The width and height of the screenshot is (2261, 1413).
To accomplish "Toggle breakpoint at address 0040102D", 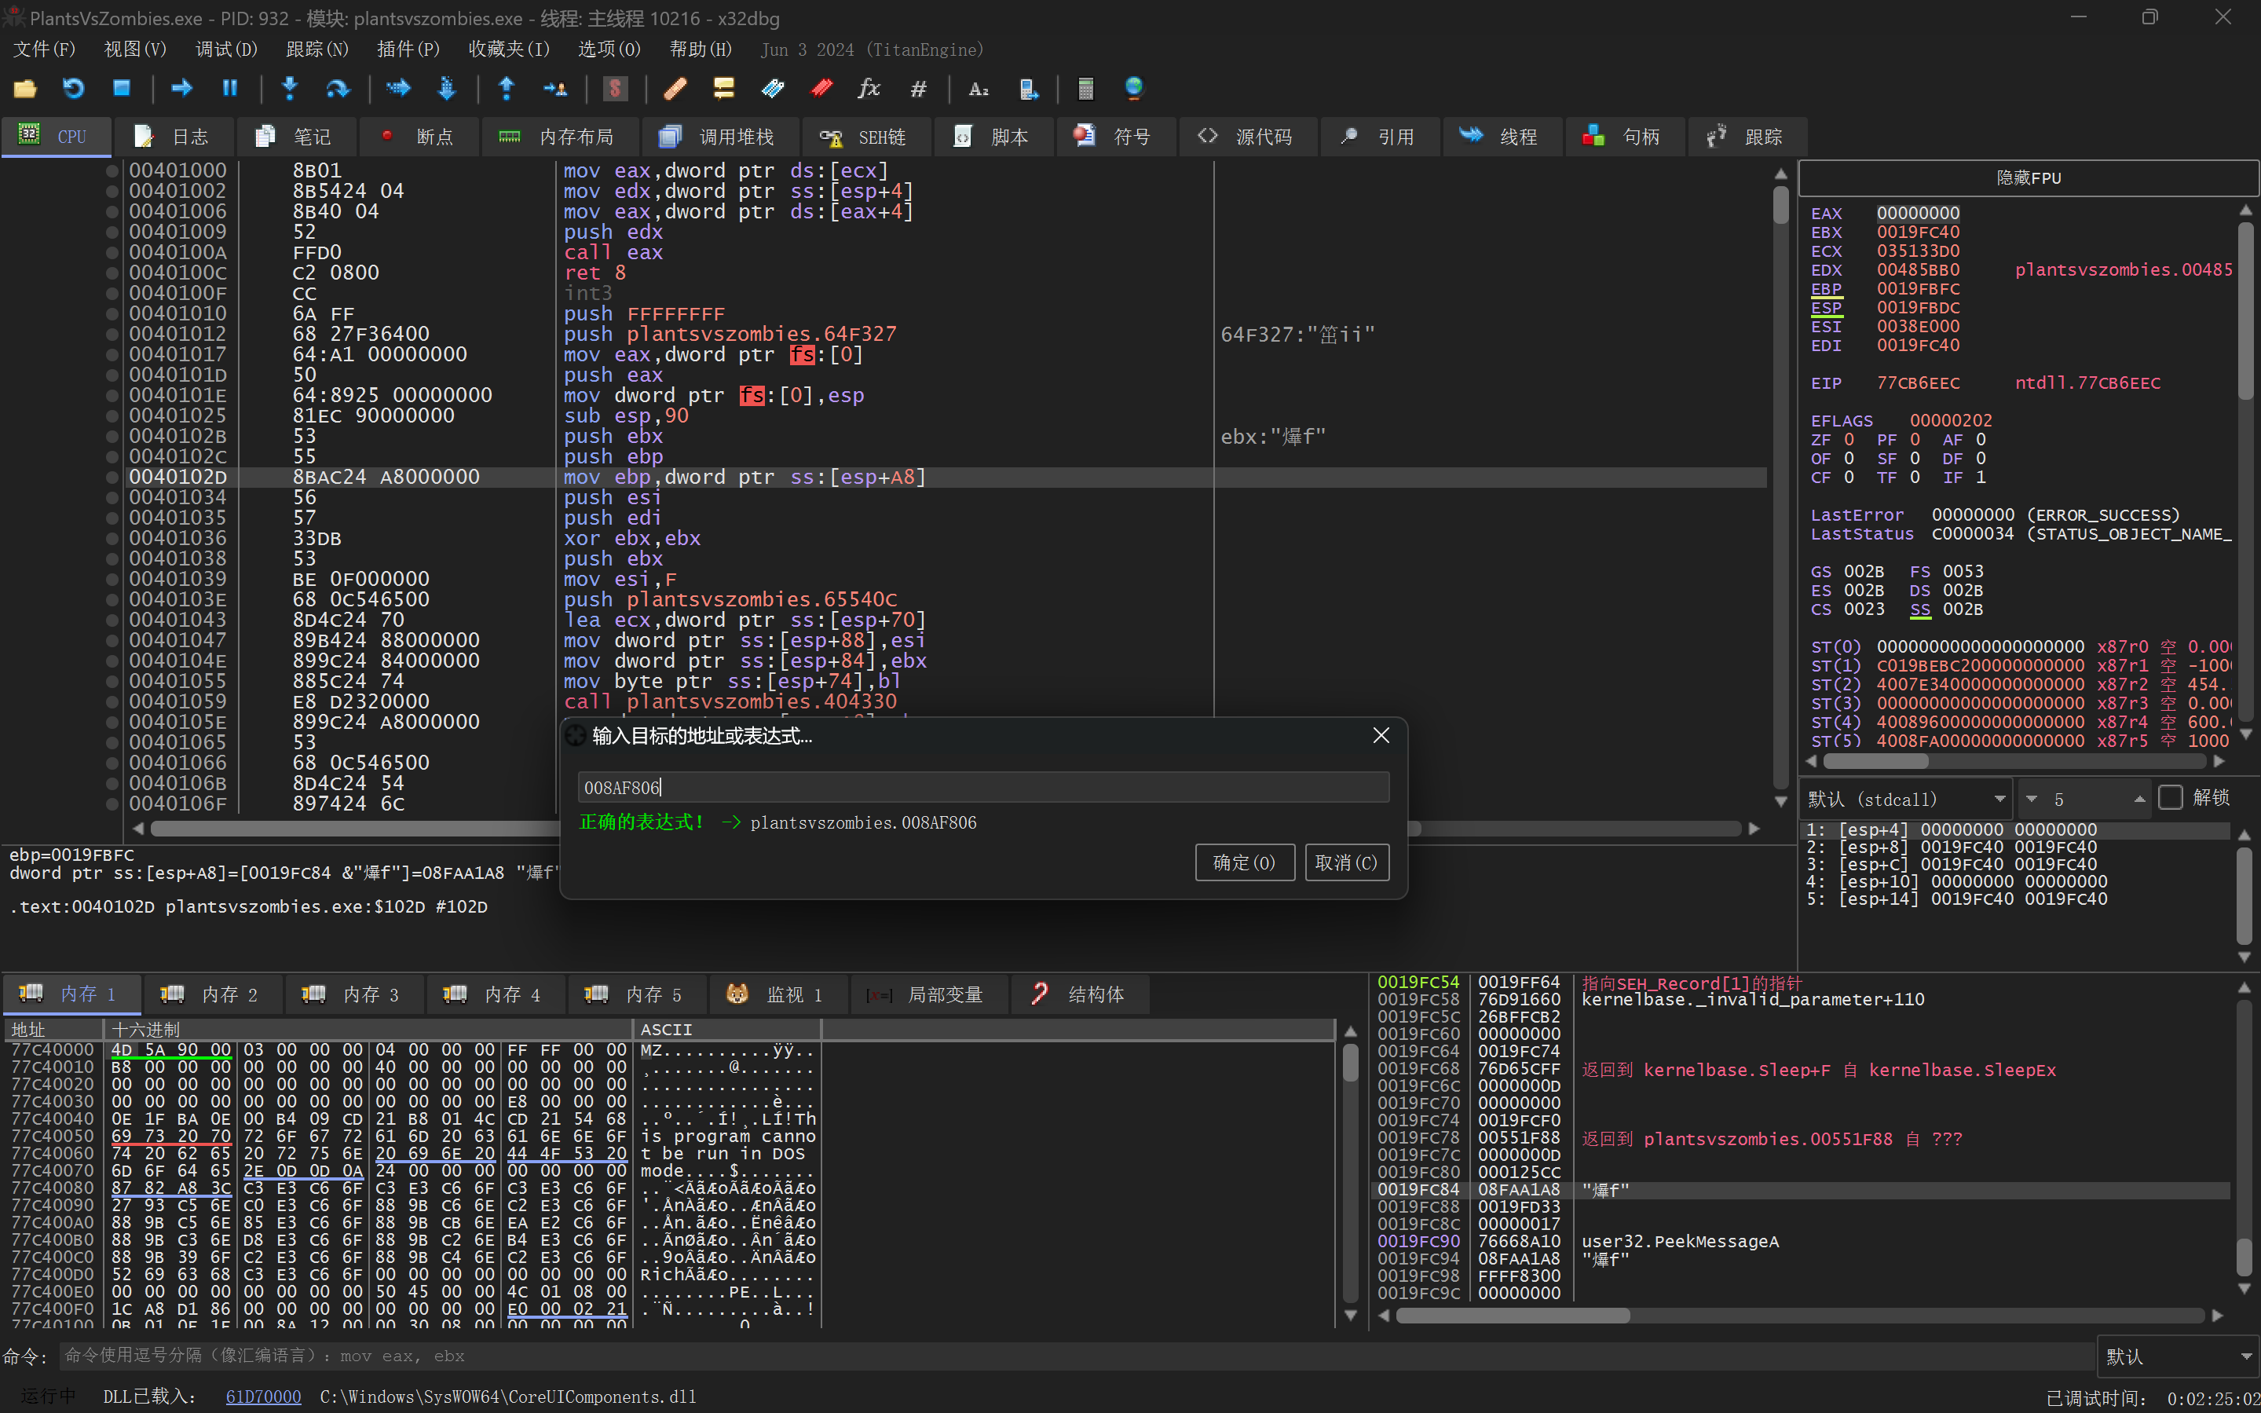I will (112, 478).
